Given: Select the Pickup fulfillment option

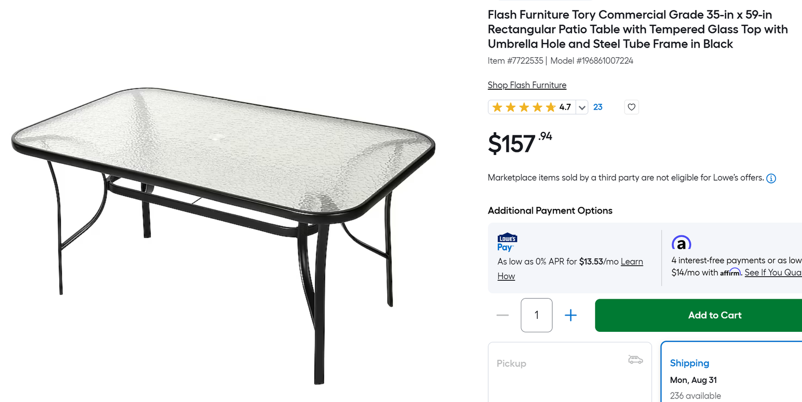Looking at the screenshot, I should 570,372.
